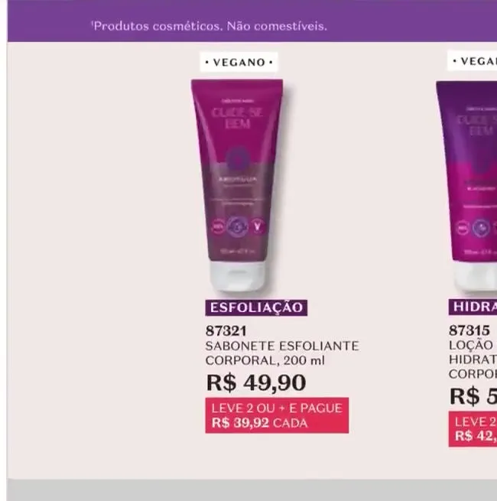Viewport: 497px width, 501px height.
Task: Click the gray bar at page bottom
Action: click(x=252, y=490)
